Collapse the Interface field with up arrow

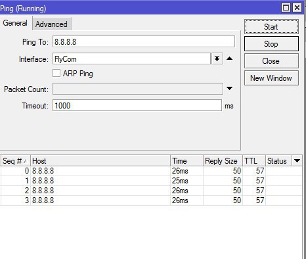(x=229, y=59)
